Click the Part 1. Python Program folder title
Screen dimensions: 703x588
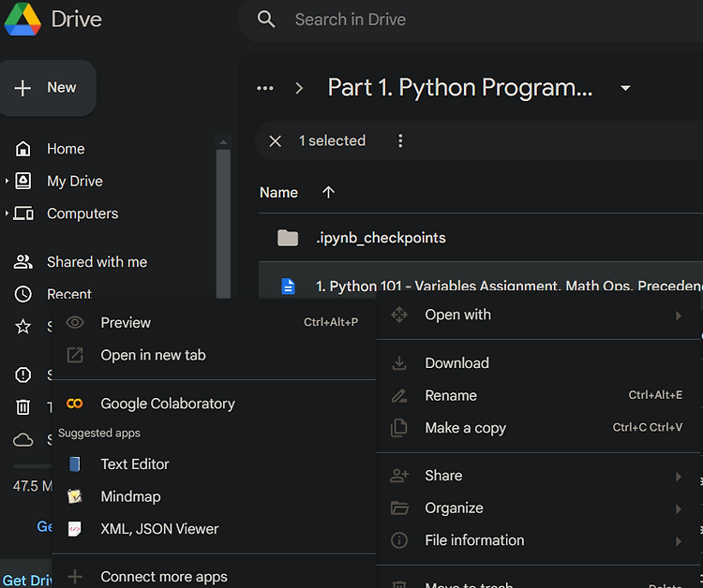pos(460,88)
